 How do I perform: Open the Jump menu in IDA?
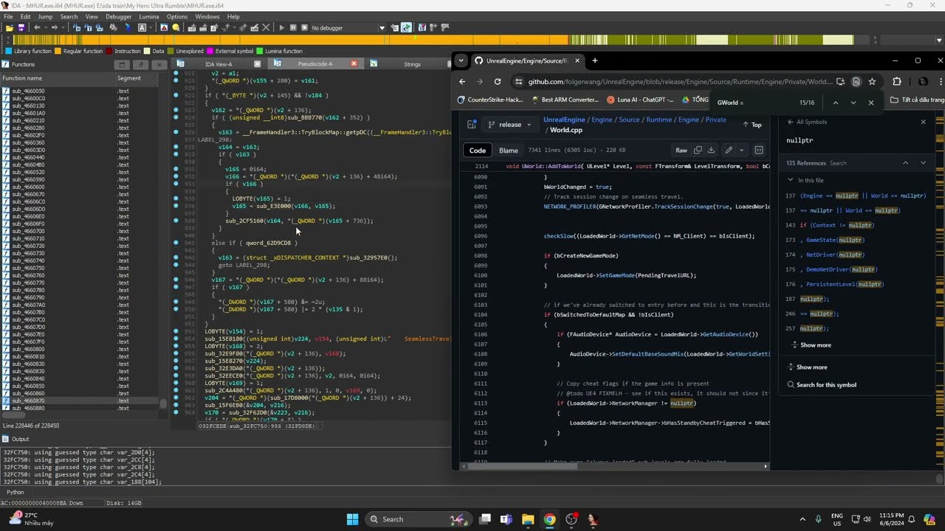pos(45,16)
